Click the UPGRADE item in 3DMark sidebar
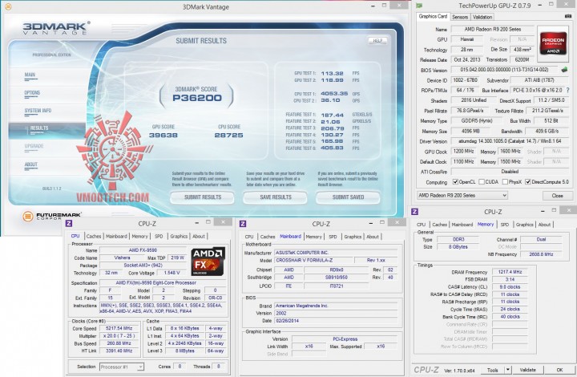This screenshot has height=377, width=577. point(34,146)
